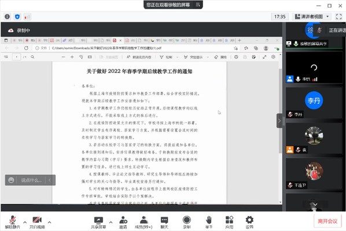346x231 pixels.
Task: Collapse the participant video panel
Action: pos(279,121)
